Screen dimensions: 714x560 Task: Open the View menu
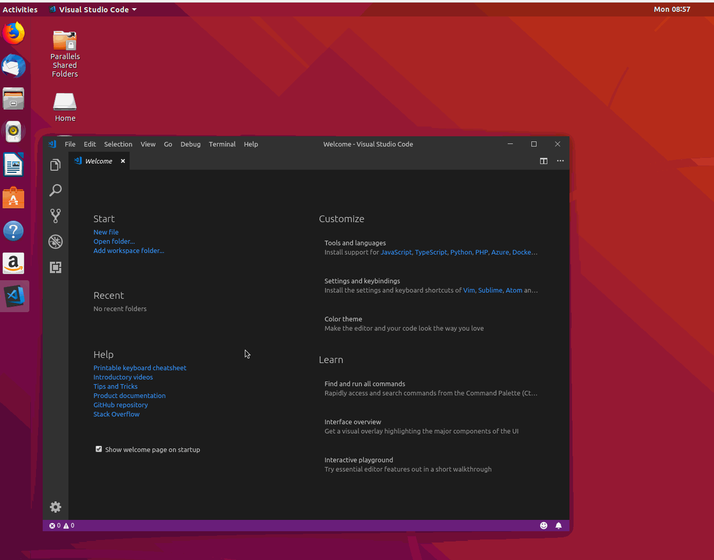point(148,144)
